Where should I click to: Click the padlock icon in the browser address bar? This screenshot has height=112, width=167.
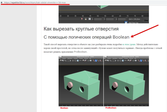tap(1, 2)
